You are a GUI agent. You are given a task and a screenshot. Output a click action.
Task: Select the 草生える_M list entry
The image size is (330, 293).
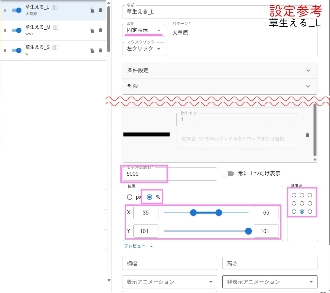pos(53,30)
